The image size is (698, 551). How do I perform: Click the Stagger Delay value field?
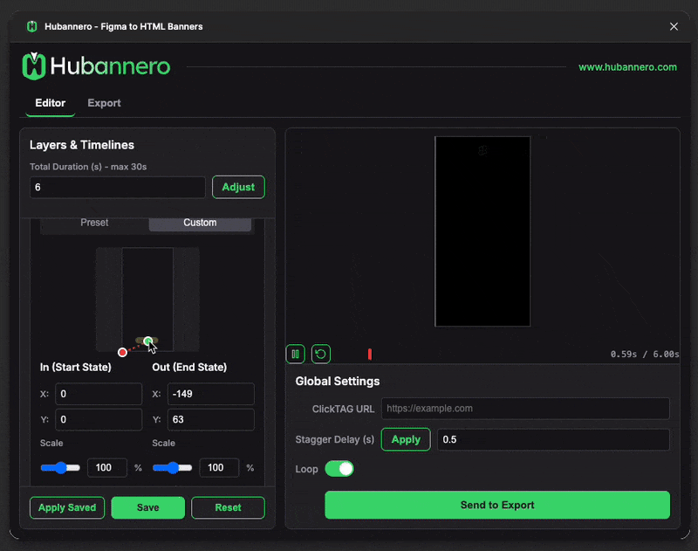point(553,439)
